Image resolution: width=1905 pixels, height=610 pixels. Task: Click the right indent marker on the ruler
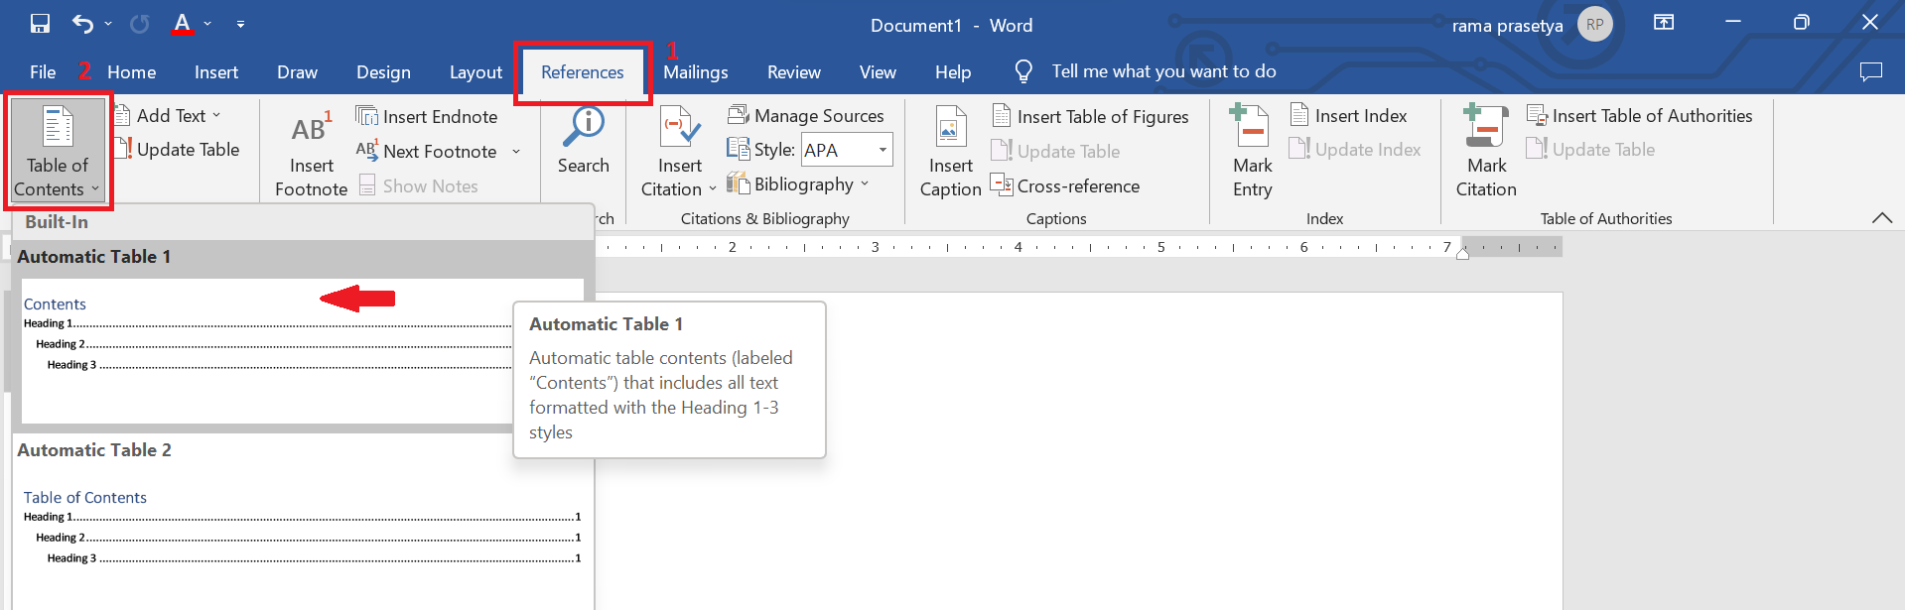1462,253
